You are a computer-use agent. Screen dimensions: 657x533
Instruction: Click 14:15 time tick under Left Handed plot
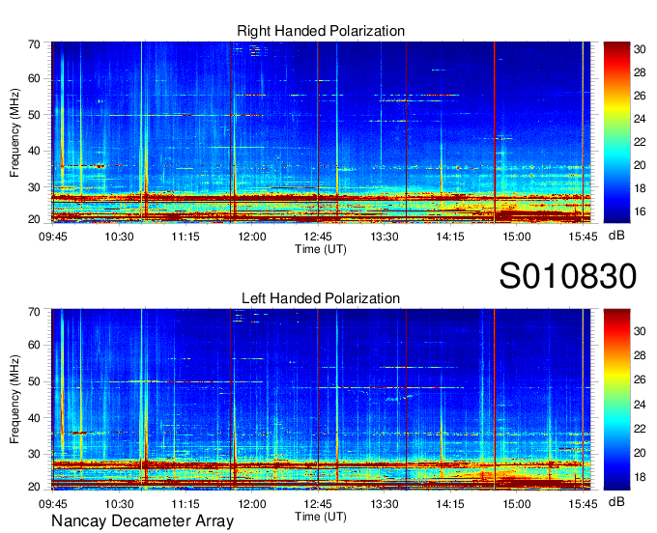pos(450,504)
